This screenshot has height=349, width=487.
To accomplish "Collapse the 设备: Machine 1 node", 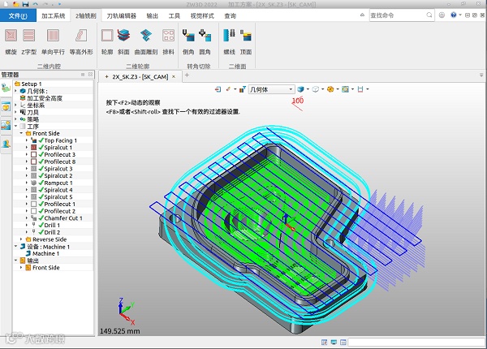I will point(16,246).
